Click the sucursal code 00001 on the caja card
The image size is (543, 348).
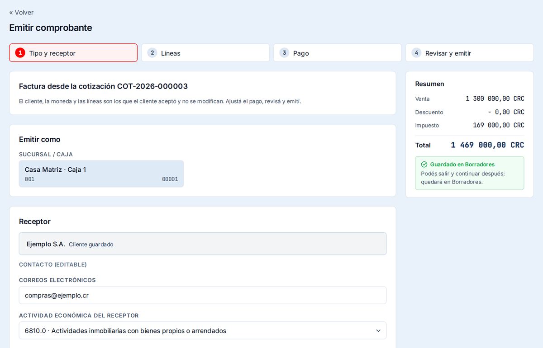click(x=170, y=179)
